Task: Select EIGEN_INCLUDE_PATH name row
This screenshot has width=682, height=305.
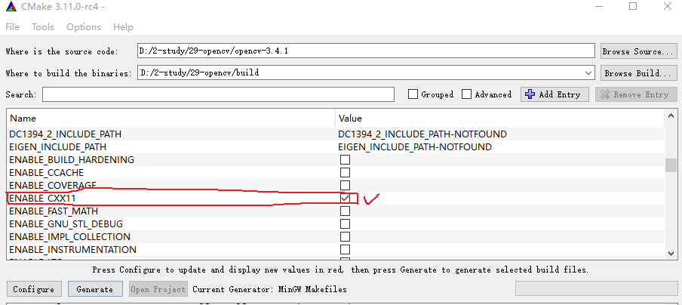Action: point(58,147)
